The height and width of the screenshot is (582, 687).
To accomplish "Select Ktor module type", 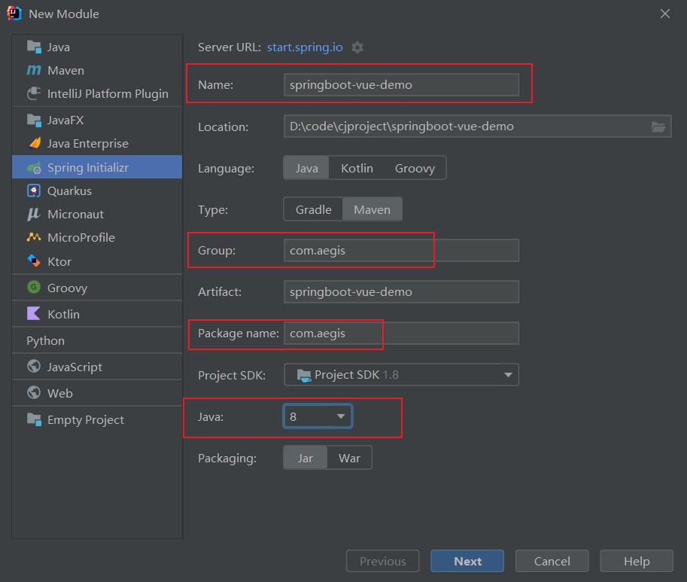I will [97, 261].
